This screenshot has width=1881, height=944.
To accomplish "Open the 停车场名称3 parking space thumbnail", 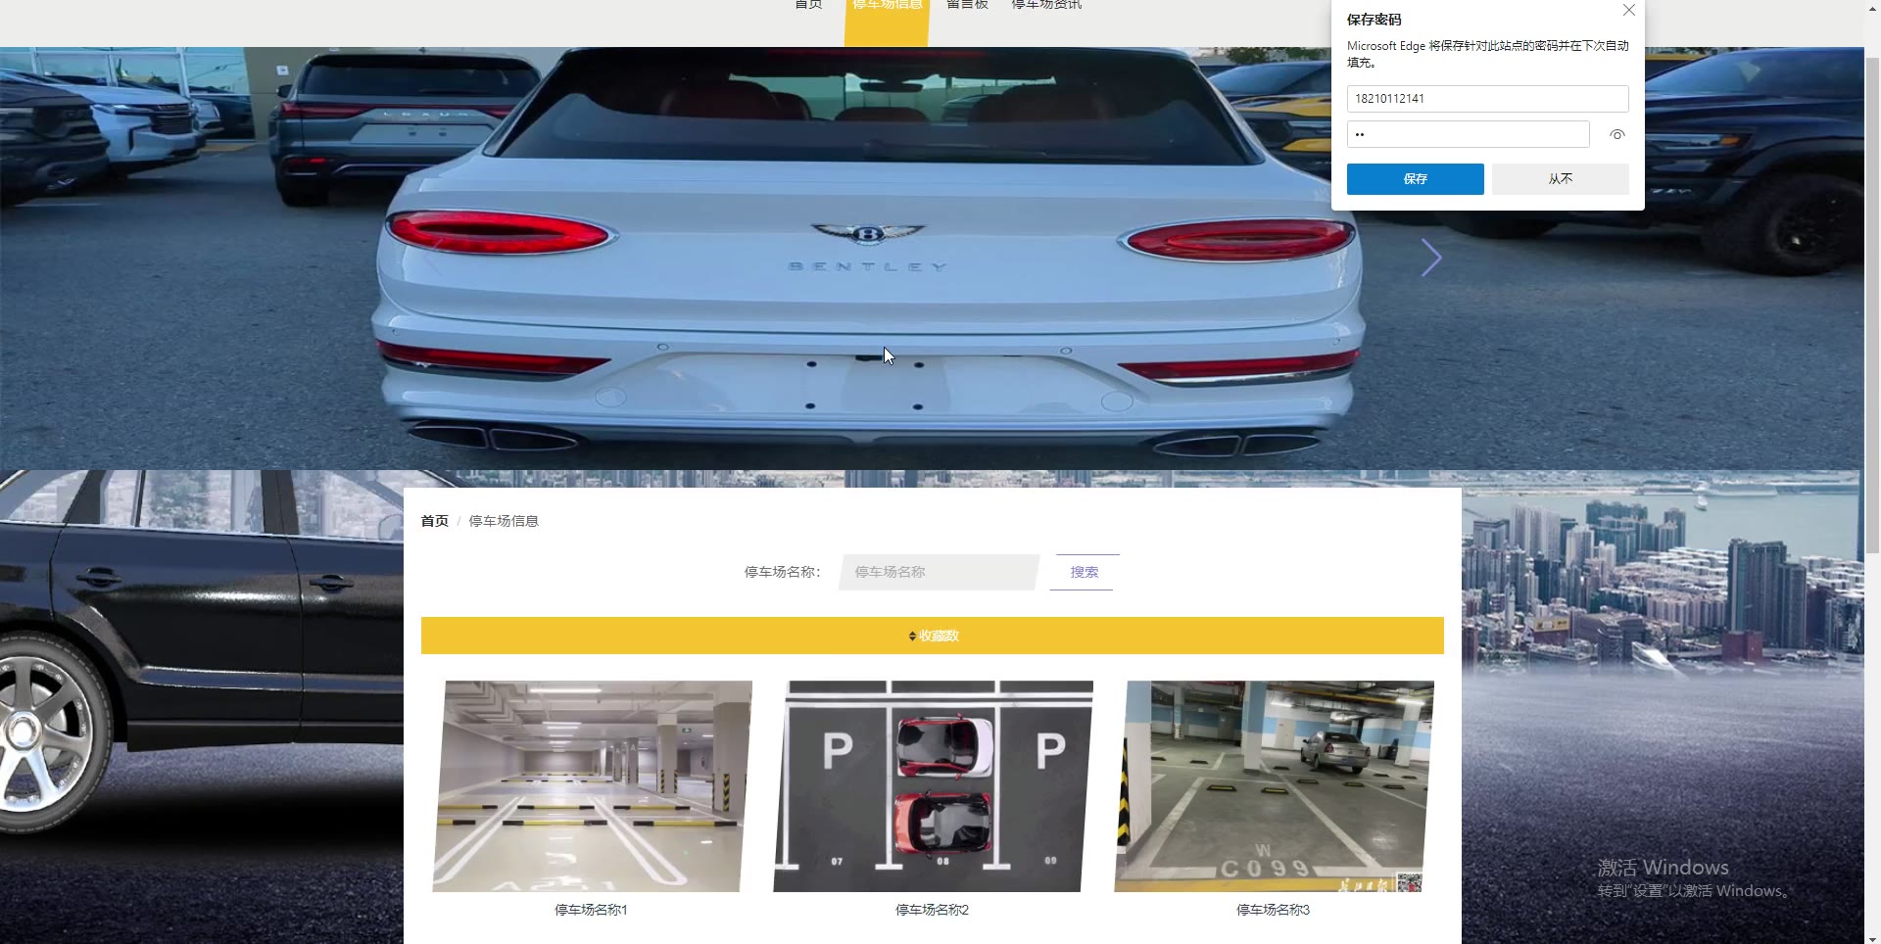I will coord(1274,786).
